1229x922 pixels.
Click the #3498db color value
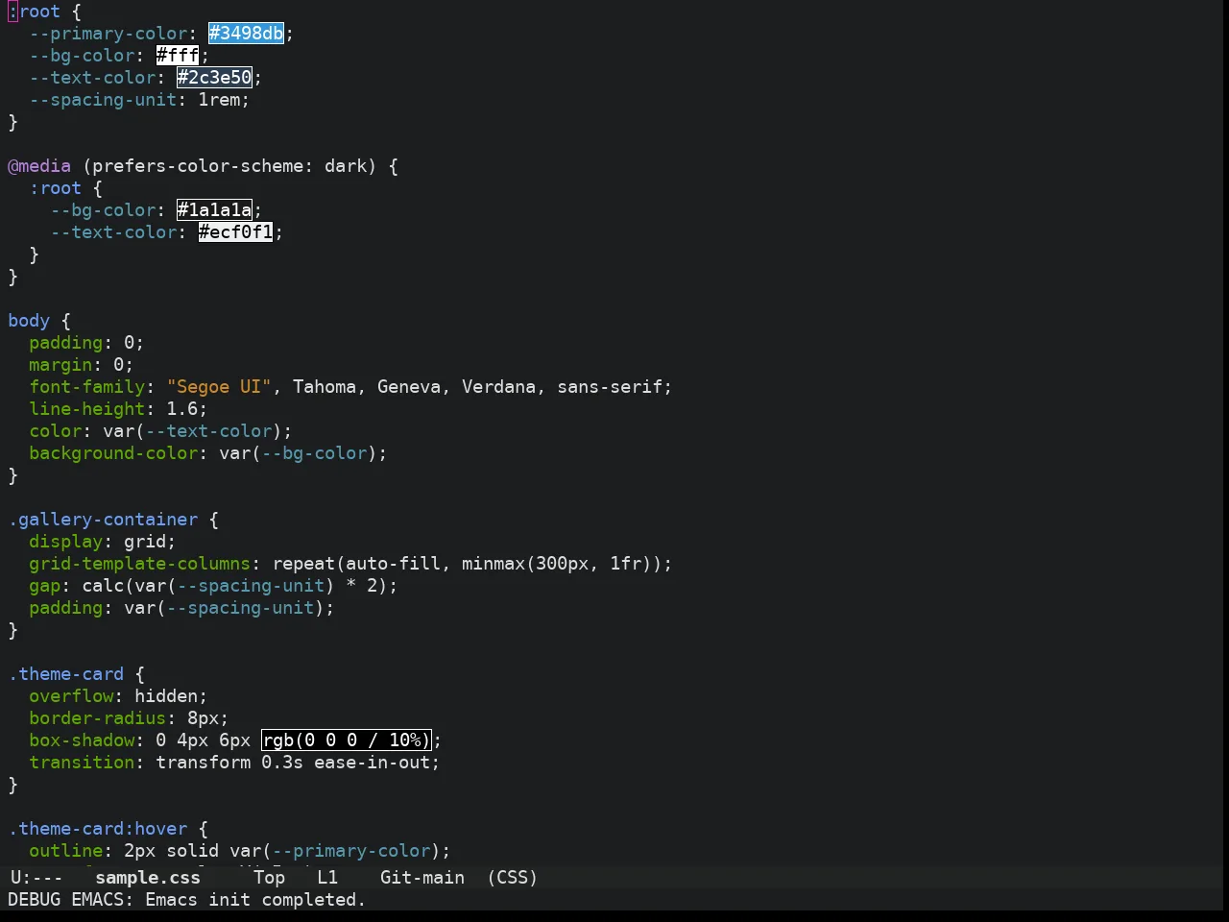coord(247,34)
